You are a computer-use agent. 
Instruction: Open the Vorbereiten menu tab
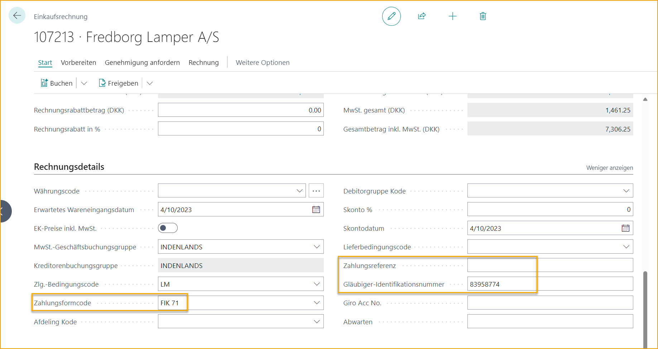[x=78, y=63]
